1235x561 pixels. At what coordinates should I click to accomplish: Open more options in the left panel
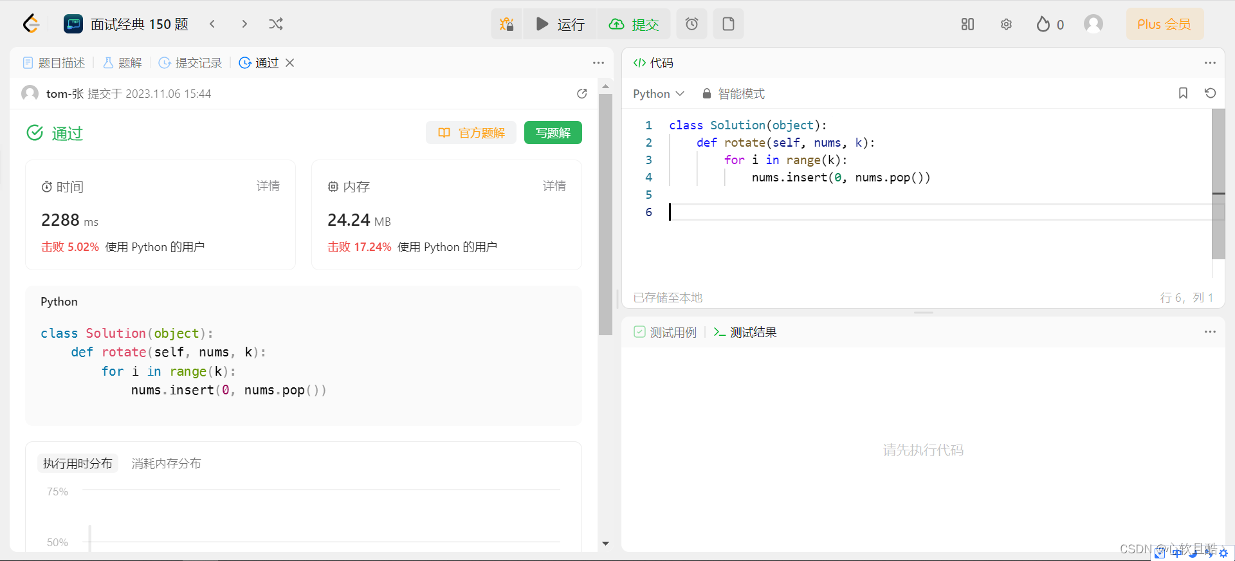(598, 62)
